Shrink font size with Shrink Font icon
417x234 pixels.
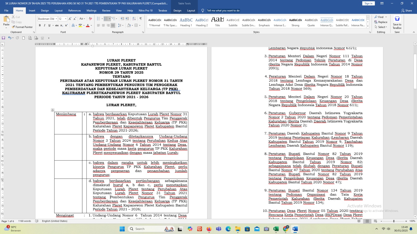(75, 19)
